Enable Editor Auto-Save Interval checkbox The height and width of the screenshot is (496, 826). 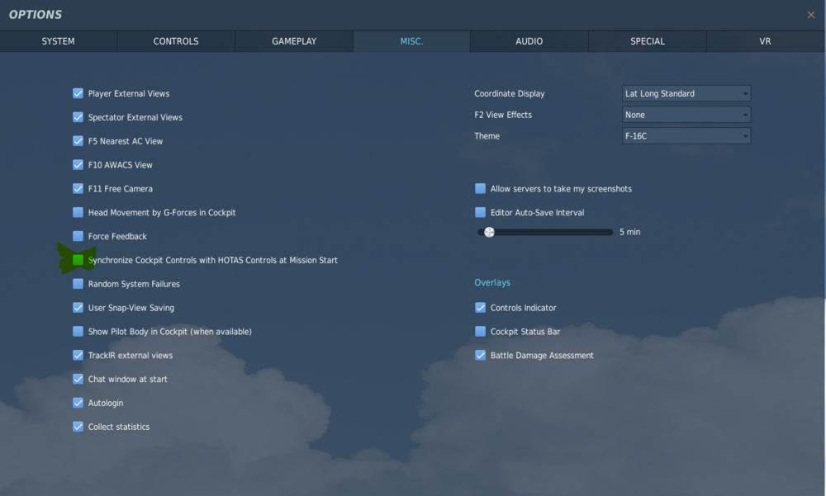(x=481, y=212)
